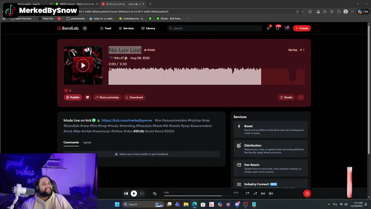Publish the track
371x209 pixels.
tap(72, 97)
